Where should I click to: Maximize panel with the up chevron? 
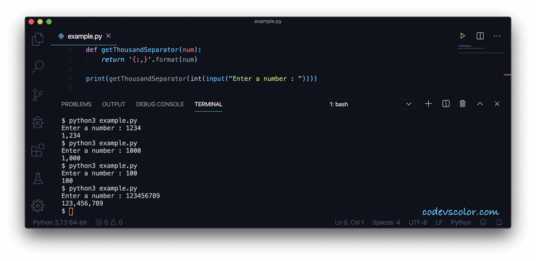tap(480, 104)
